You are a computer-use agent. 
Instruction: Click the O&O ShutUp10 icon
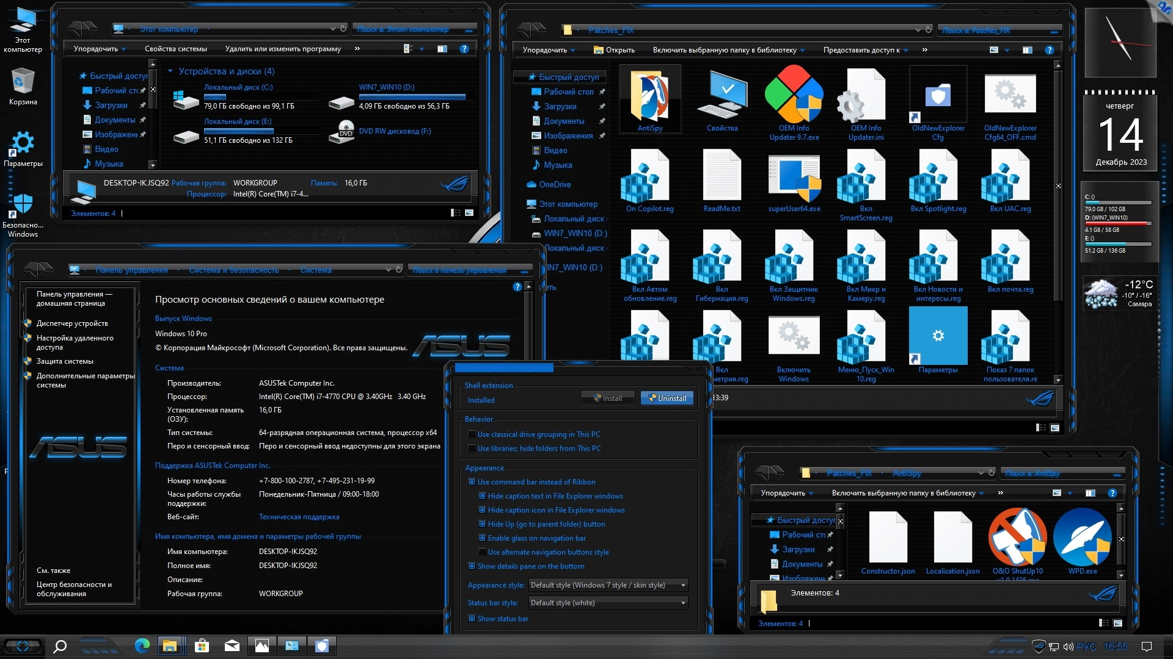[x=1017, y=538]
